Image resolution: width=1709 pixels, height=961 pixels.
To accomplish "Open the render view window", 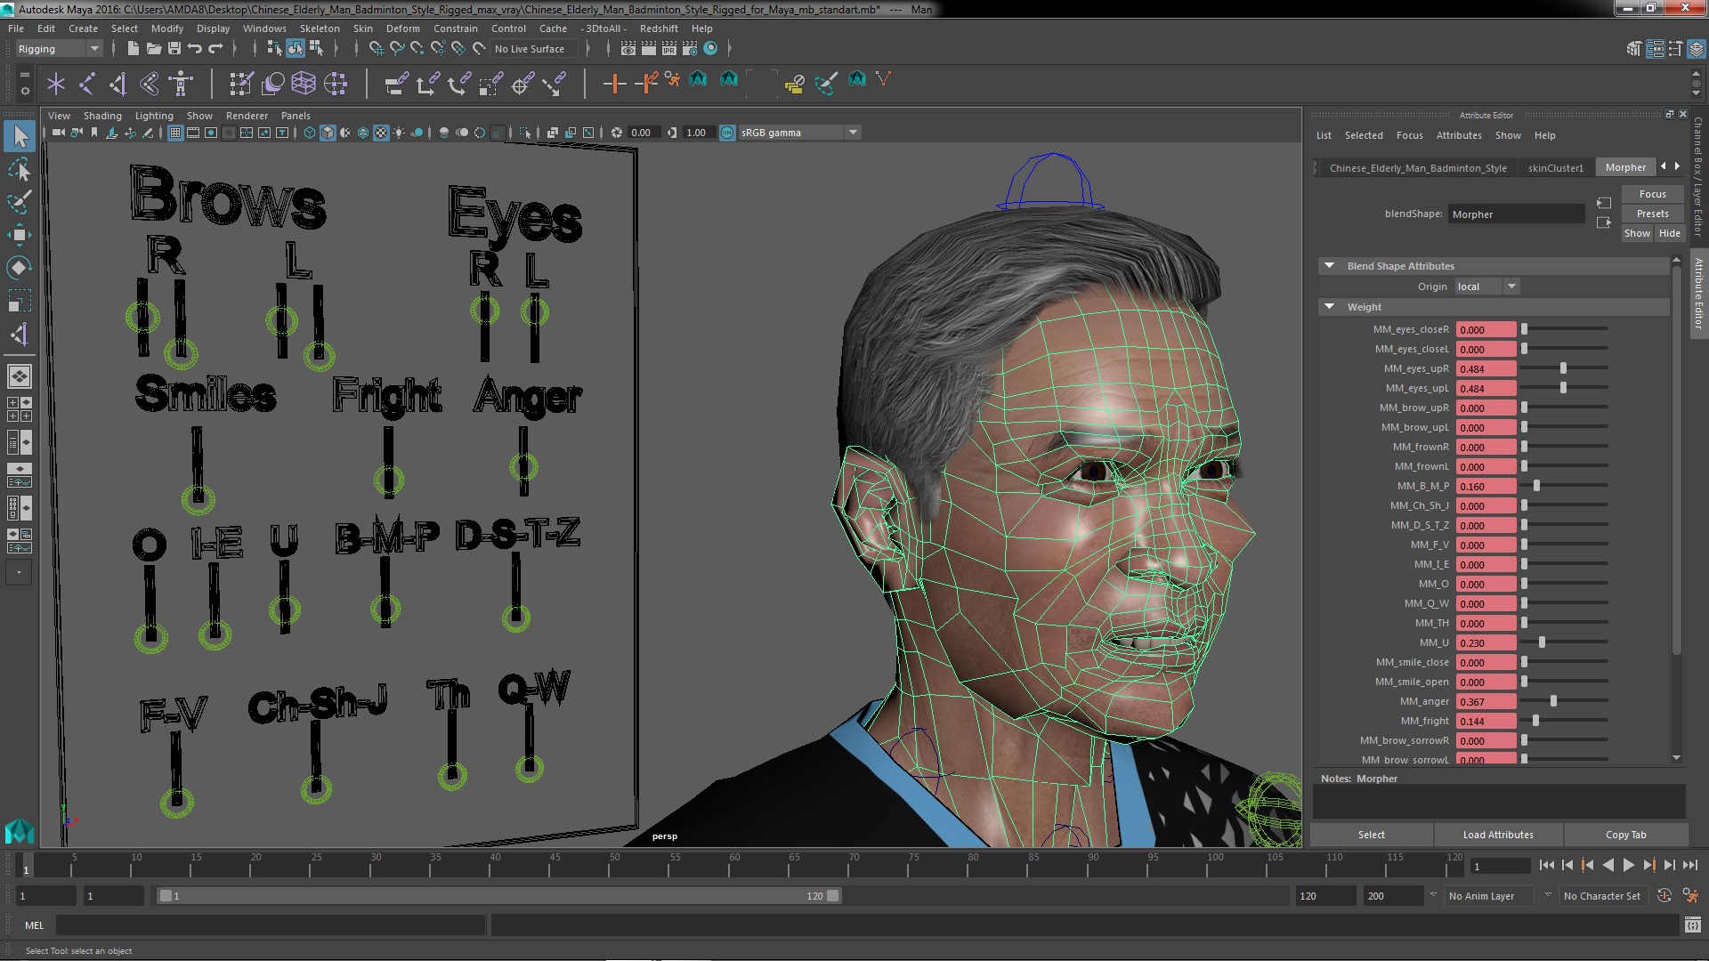I will [x=628, y=49].
